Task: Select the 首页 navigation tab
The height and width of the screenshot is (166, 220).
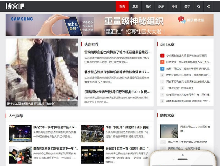Action: click(x=122, y=6)
